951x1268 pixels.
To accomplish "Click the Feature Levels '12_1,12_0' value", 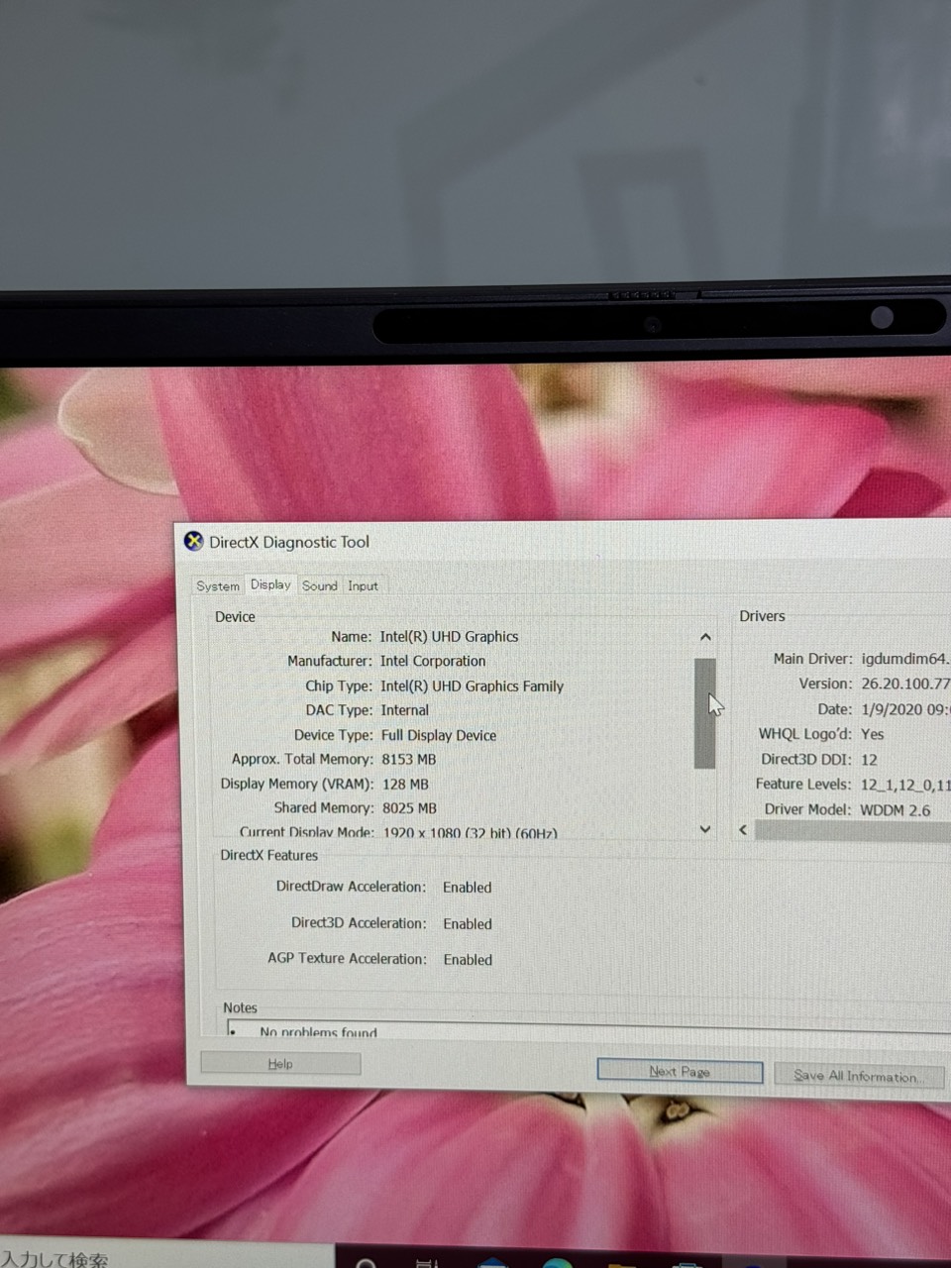I will [x=904, y=785].
